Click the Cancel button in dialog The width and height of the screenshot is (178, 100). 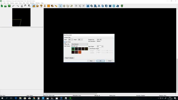pos(110,61)
